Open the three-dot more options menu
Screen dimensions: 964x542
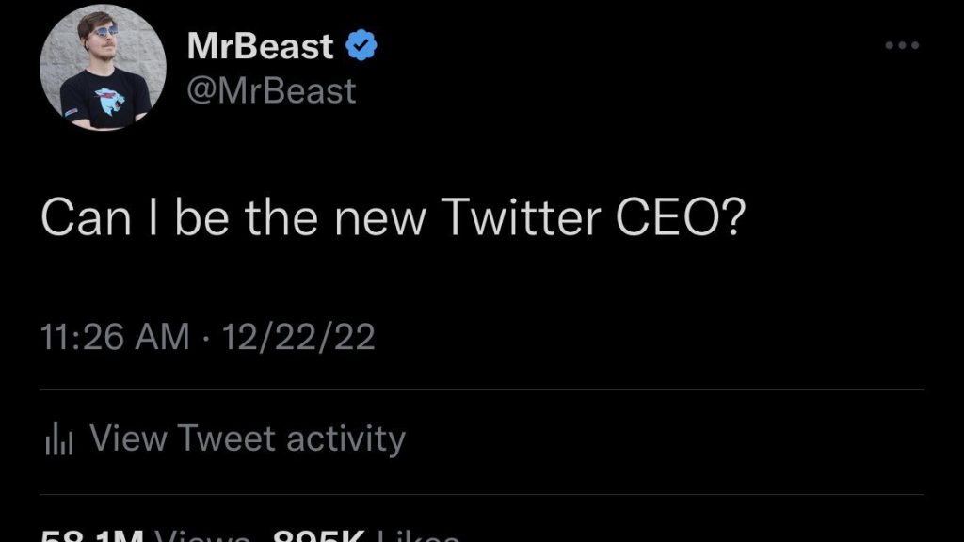coord(904,45)
